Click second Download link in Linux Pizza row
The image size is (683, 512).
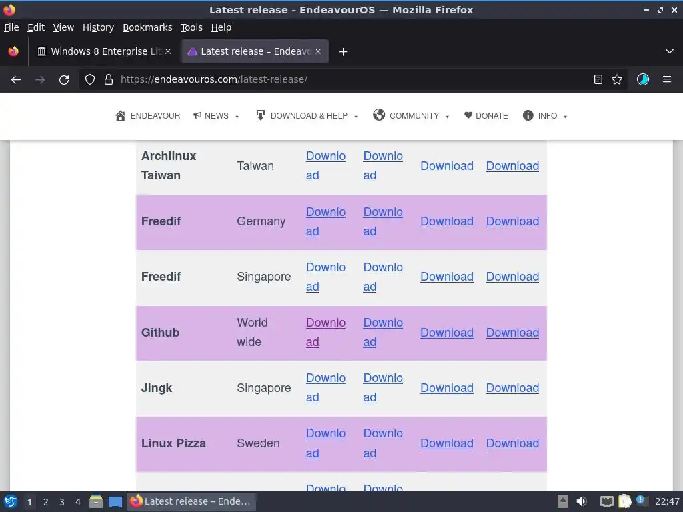pyautogui.click(x=382, y=443)
